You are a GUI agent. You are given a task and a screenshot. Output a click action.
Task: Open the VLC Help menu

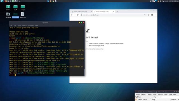tap(175, 94)
